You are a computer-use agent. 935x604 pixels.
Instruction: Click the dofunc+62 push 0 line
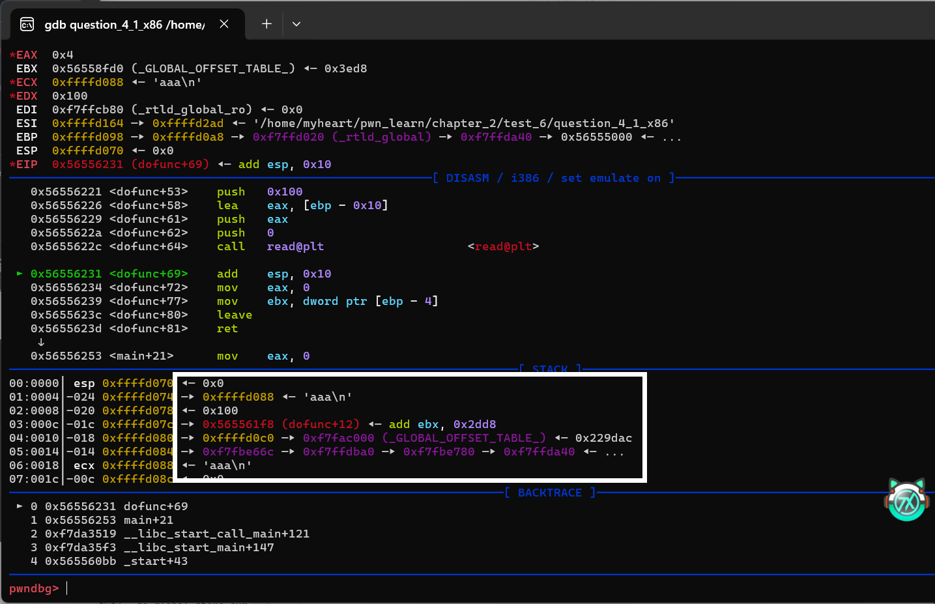pyautogui.click(x=152, y=233)
